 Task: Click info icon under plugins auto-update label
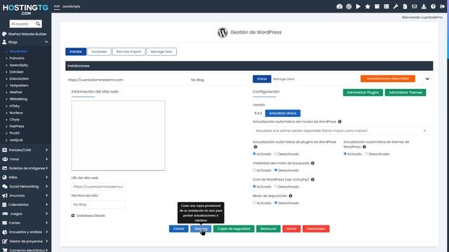tap(255, 147)
